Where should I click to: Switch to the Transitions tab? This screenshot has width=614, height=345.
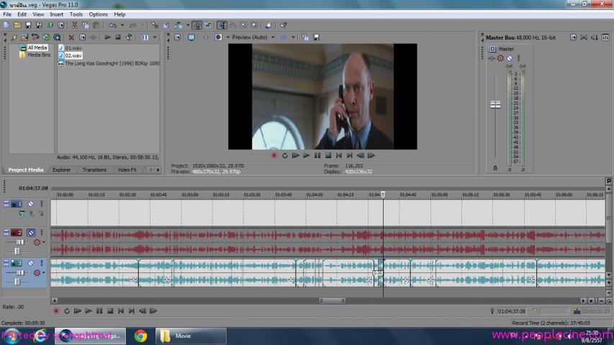coord(94,170)
